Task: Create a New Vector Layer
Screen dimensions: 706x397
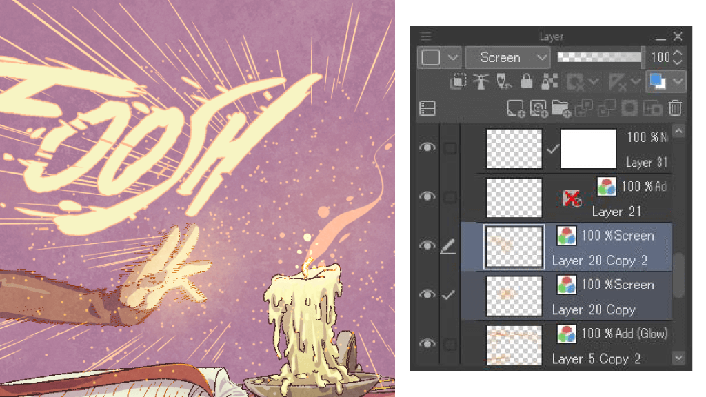Action: [x=538, y=108]
